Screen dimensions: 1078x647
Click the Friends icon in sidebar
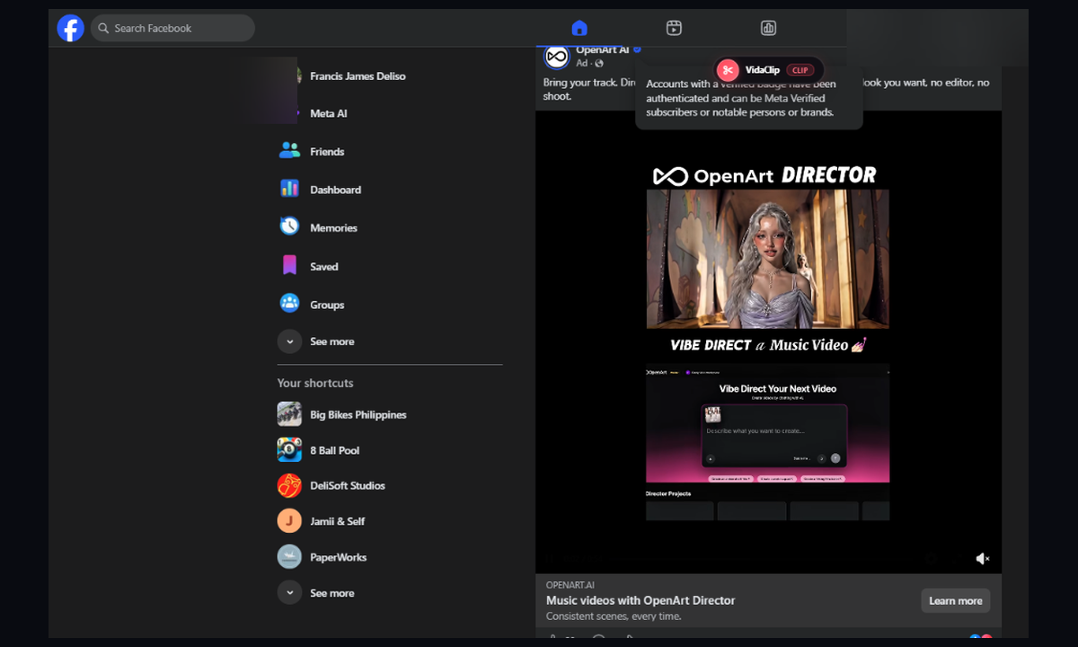(289, 151)
